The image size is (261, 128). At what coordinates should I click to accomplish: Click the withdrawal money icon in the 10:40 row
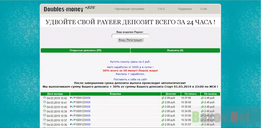202,107
